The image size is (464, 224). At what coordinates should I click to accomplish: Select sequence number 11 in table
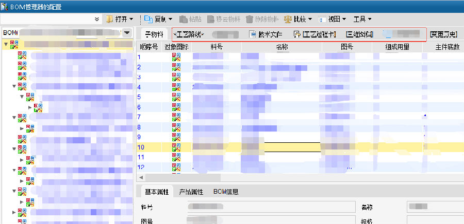[141, 157]
